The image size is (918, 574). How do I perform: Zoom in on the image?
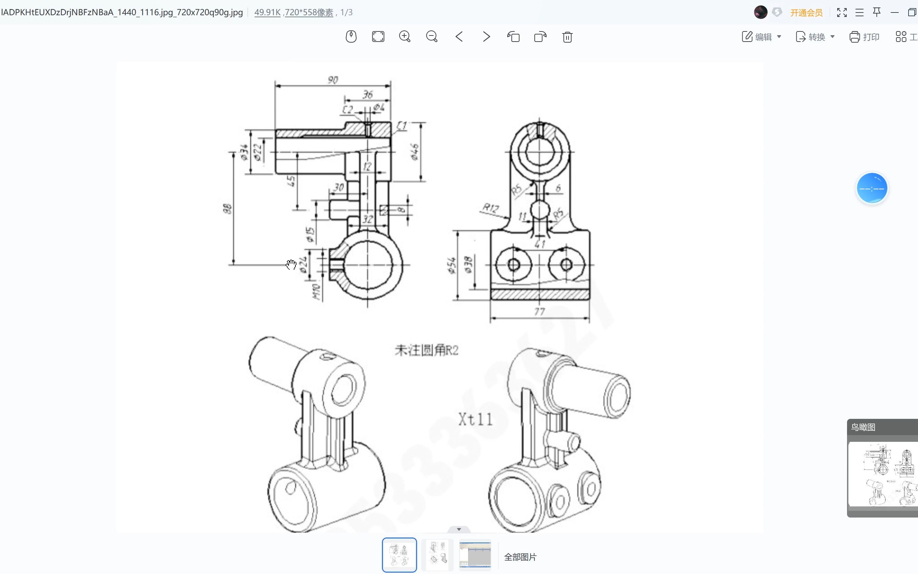pos(405,37)
